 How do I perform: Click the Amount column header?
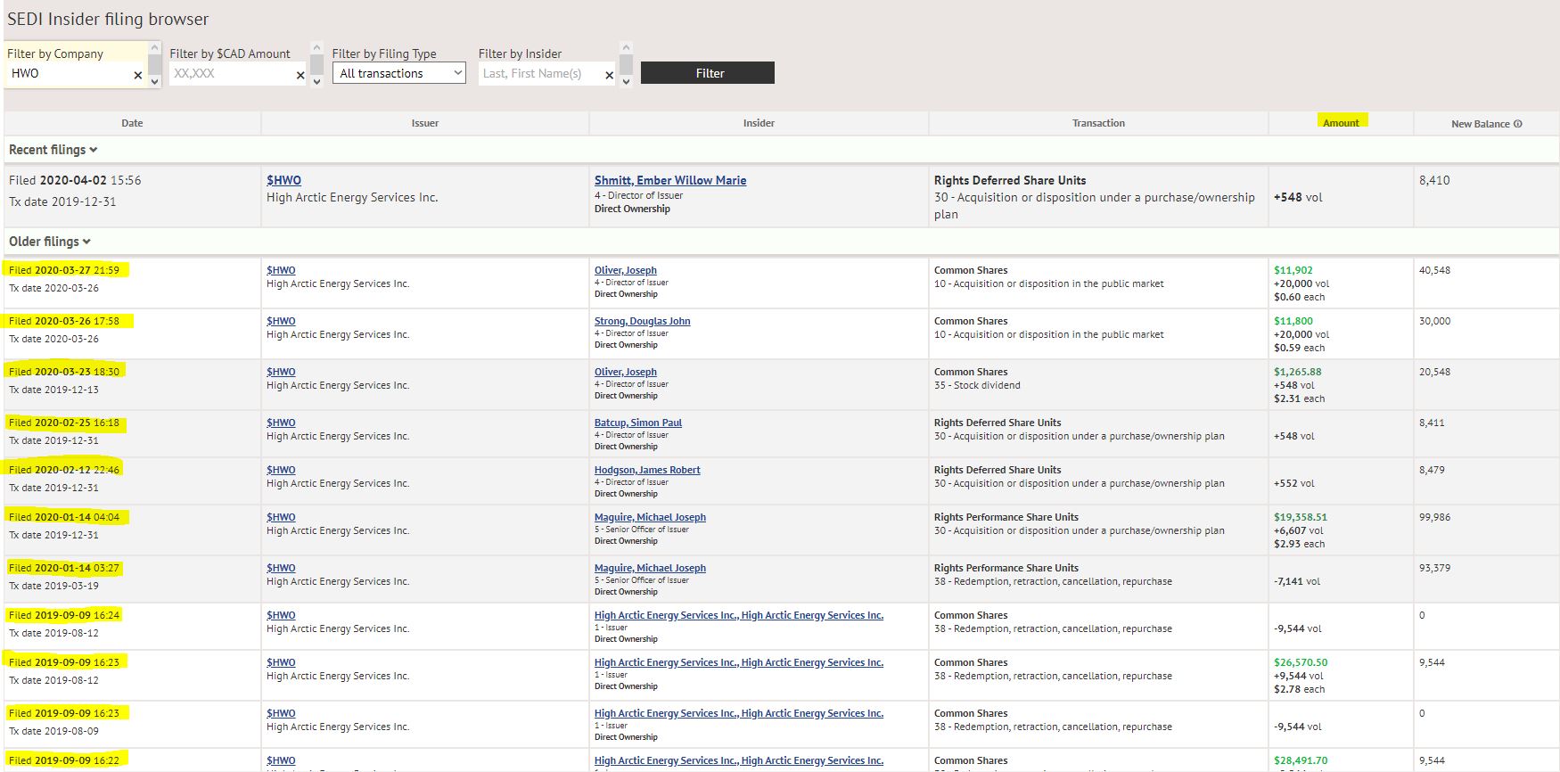1341,123
